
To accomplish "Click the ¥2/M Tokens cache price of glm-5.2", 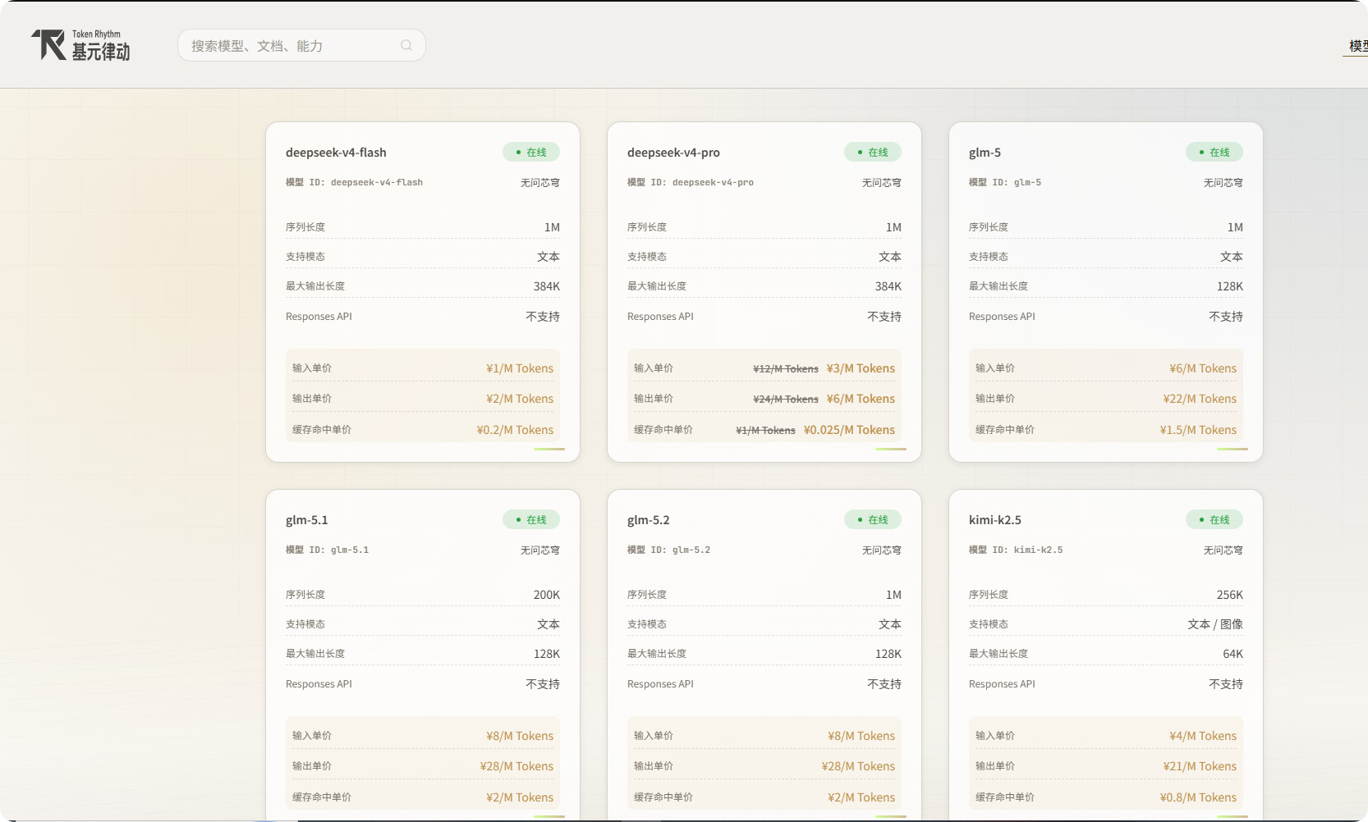I will tap(861, 797).
